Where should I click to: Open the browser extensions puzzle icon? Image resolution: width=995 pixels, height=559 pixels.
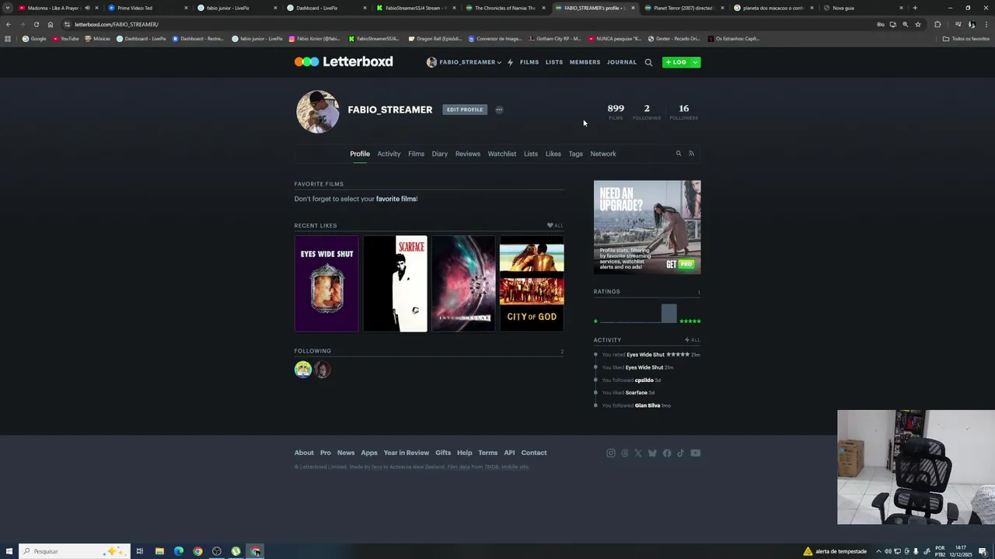(937, 24)
